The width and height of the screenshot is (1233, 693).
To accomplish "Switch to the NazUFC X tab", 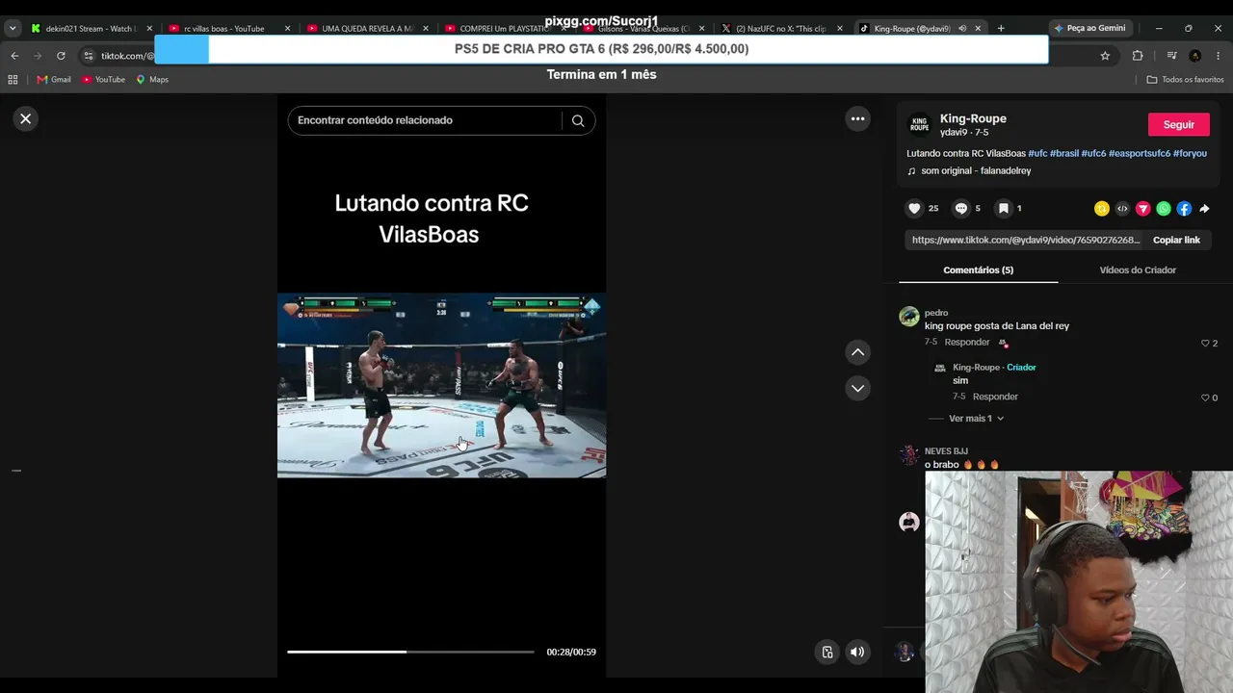I will point(780,29).
